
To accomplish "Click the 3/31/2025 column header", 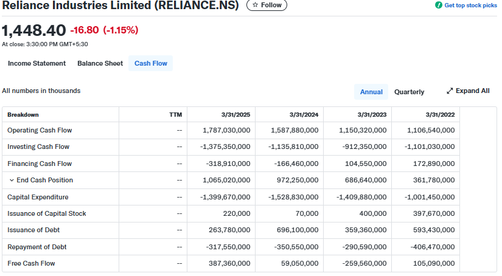I will coord(235,114).
